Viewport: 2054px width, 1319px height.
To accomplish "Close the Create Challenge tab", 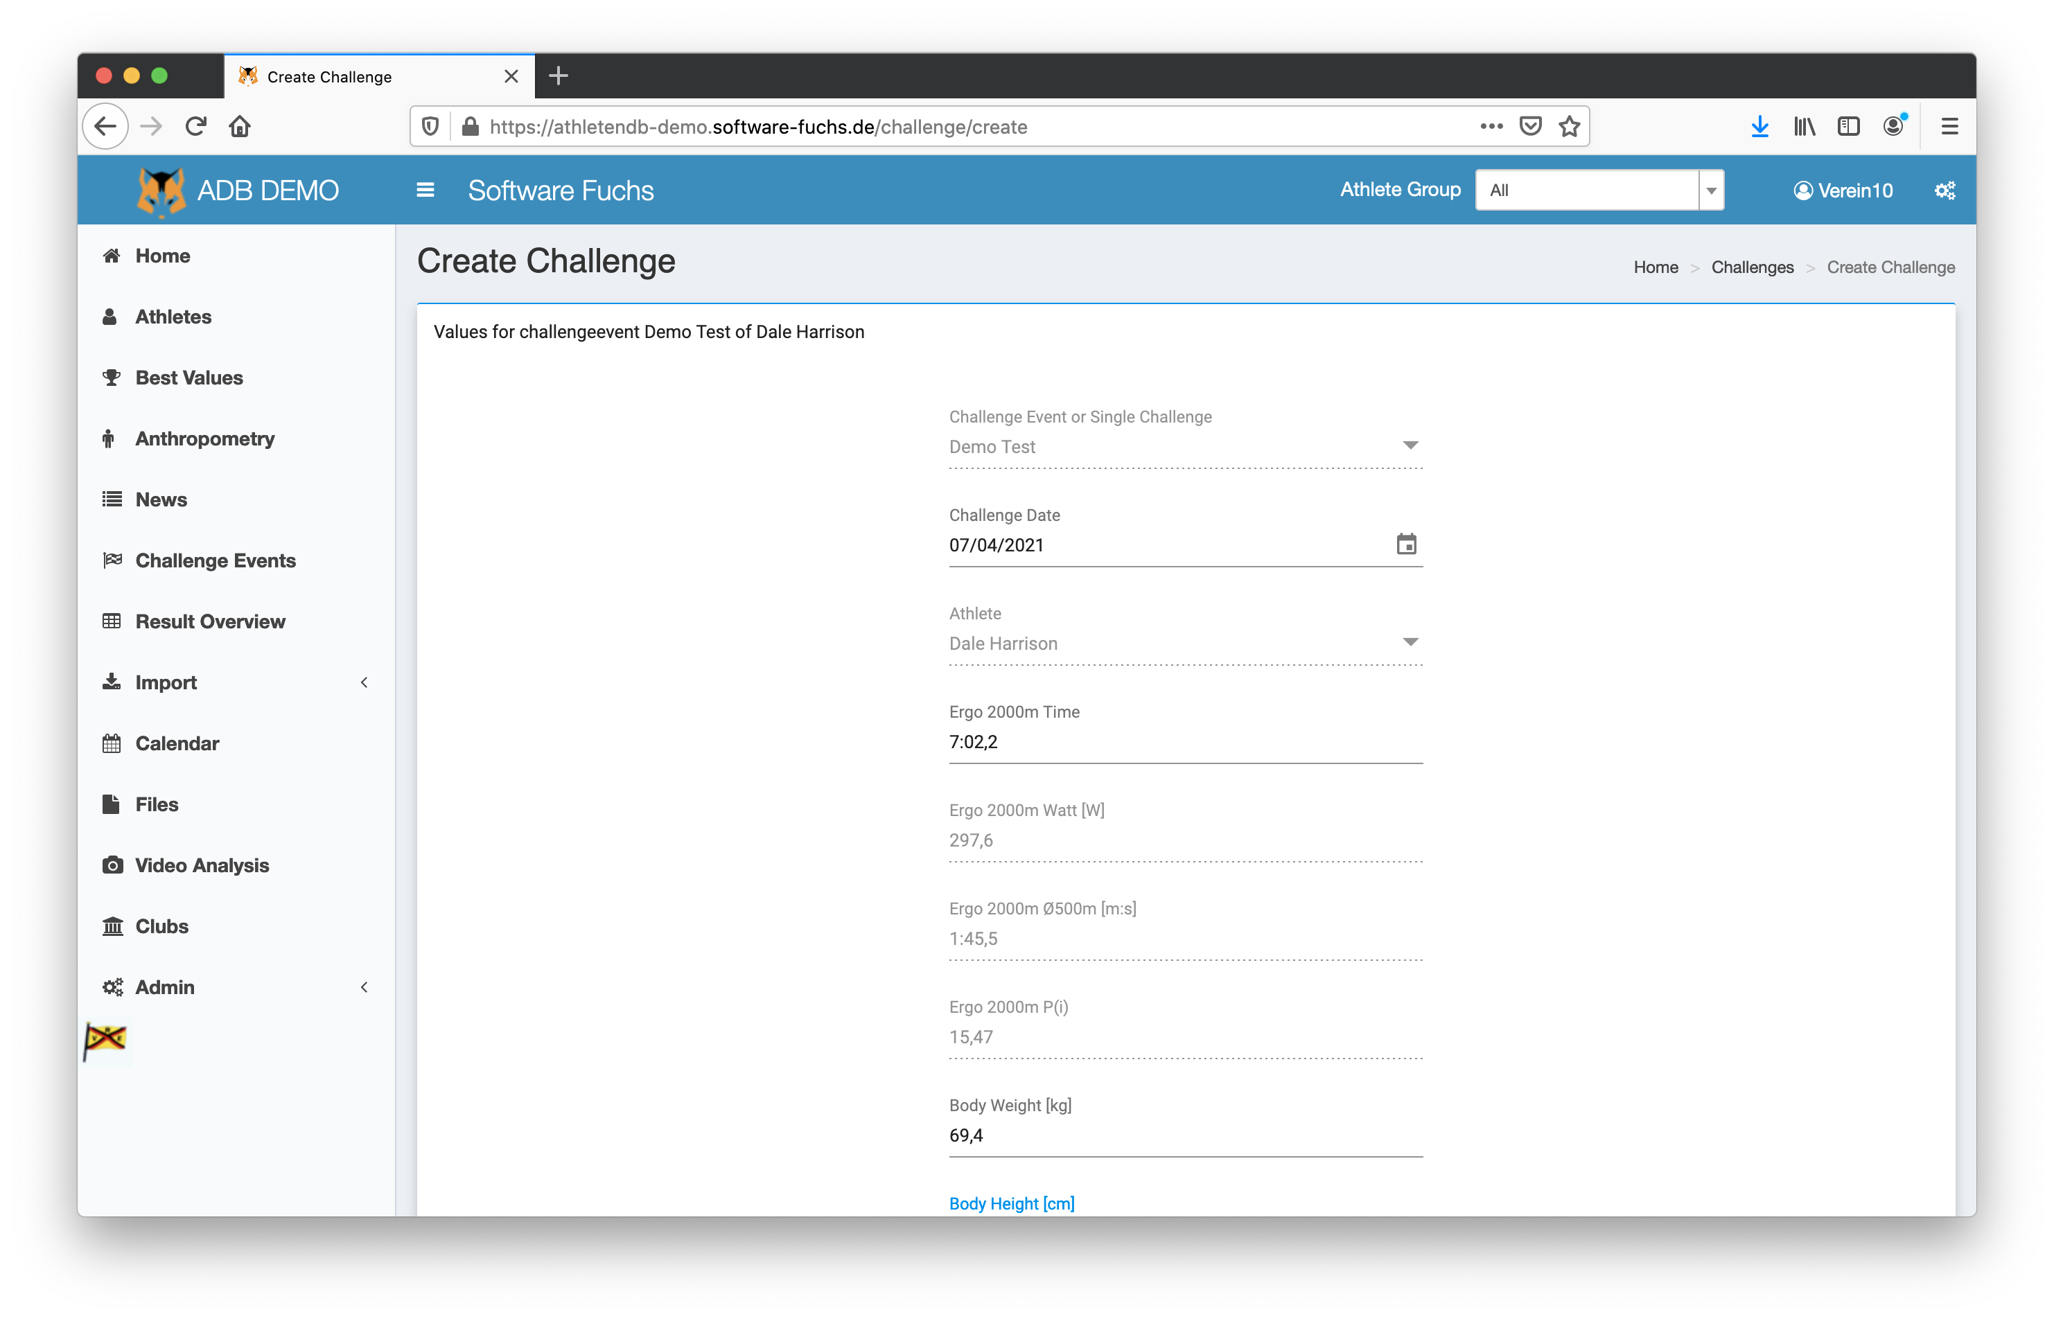I will tap(511, 76).
